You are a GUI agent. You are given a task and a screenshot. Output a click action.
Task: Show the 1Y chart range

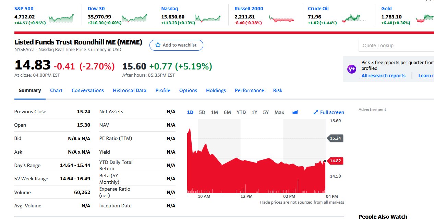(x=254, y=112)
